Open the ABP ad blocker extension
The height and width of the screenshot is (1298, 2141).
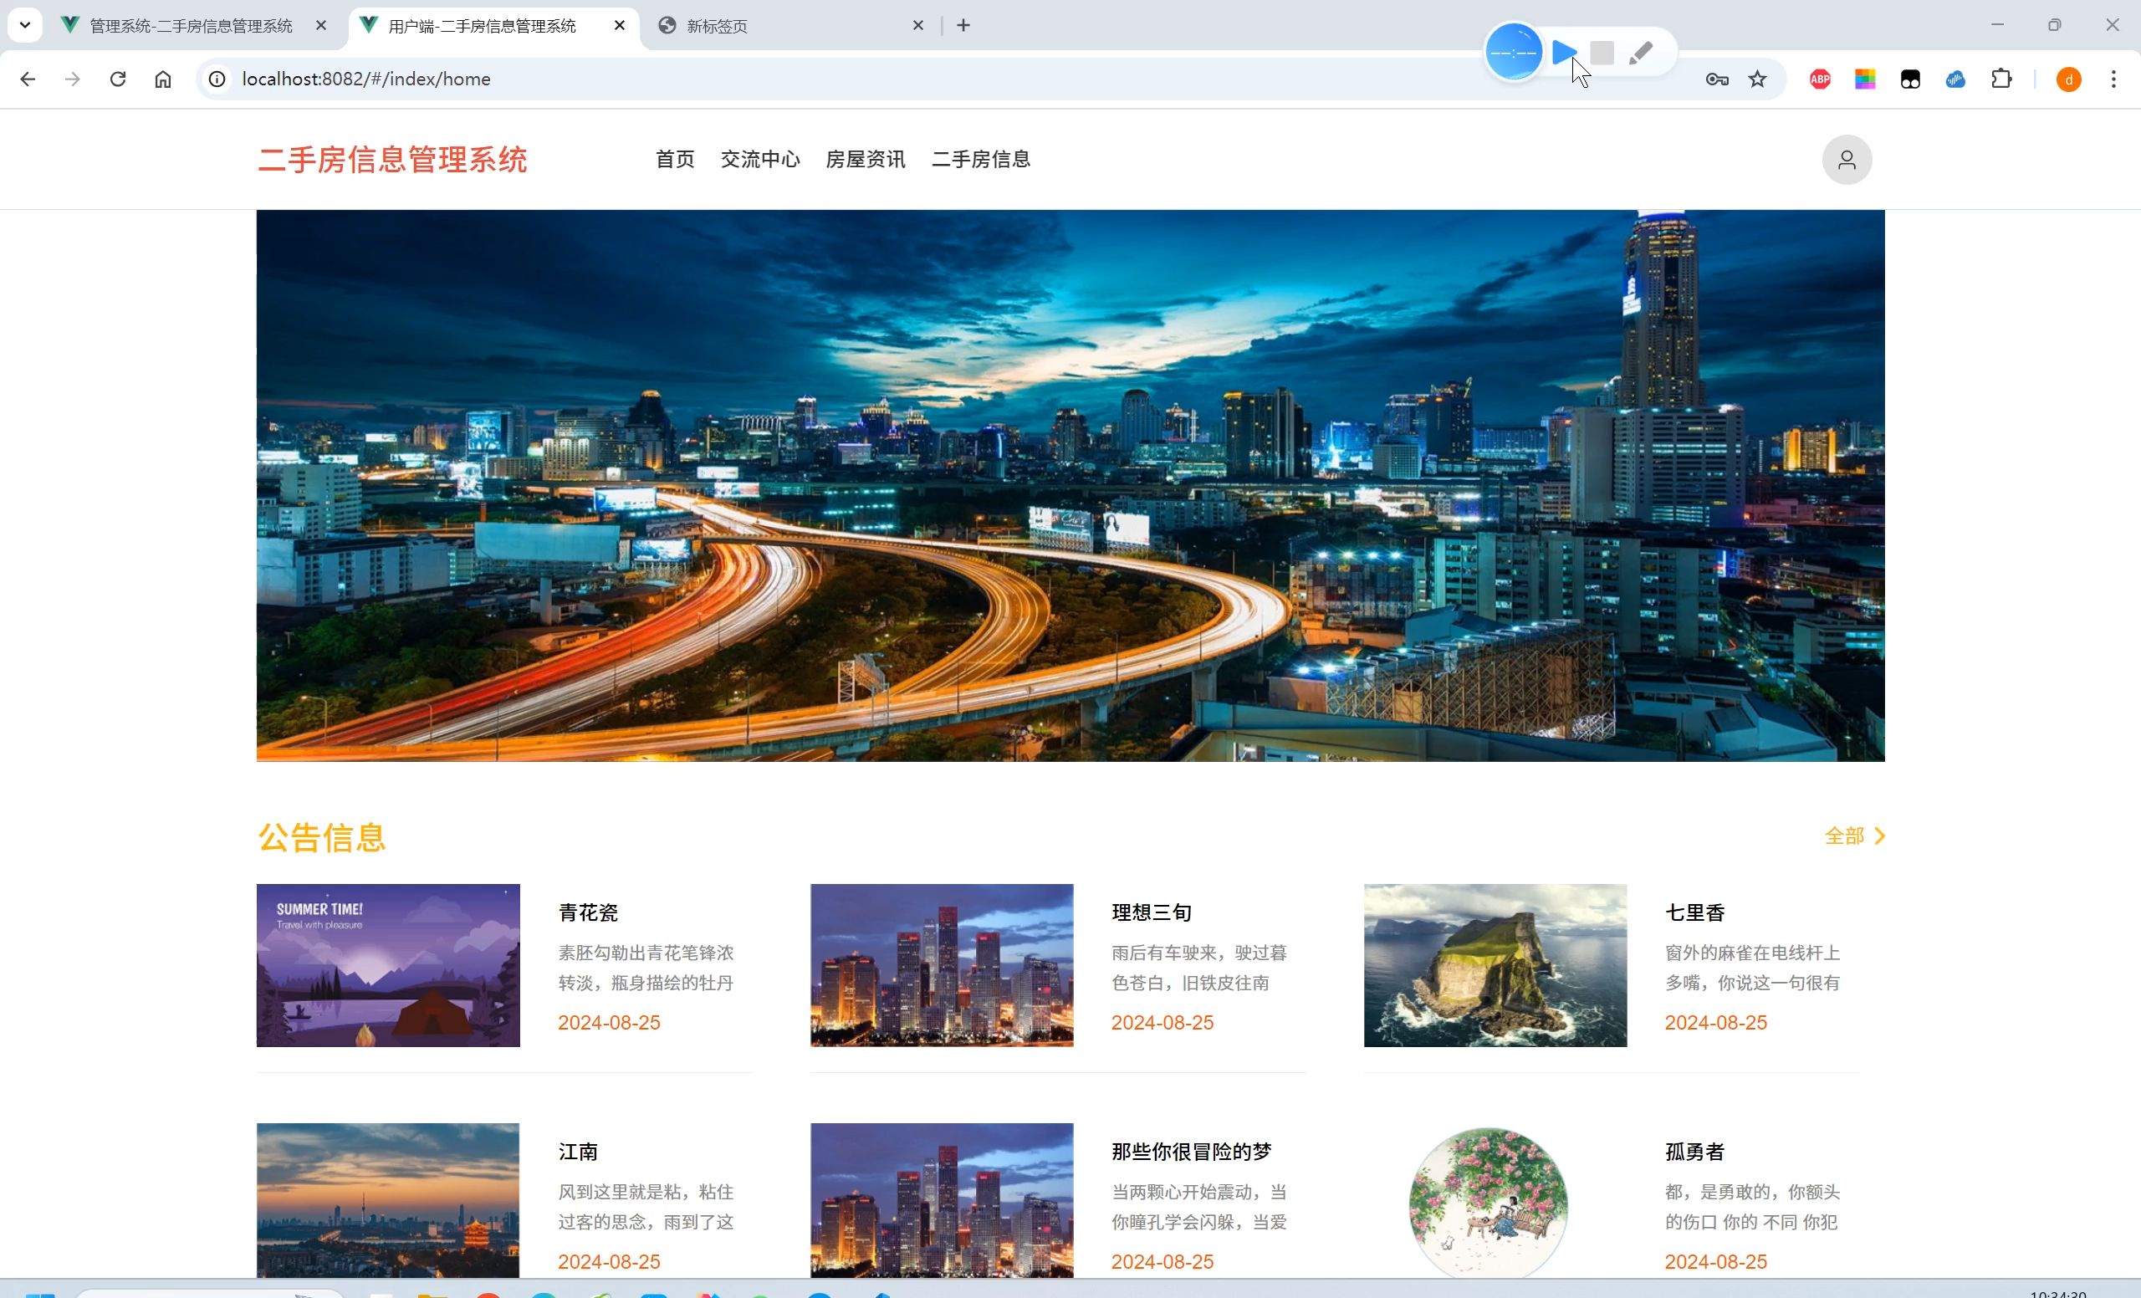point(1821,79)
